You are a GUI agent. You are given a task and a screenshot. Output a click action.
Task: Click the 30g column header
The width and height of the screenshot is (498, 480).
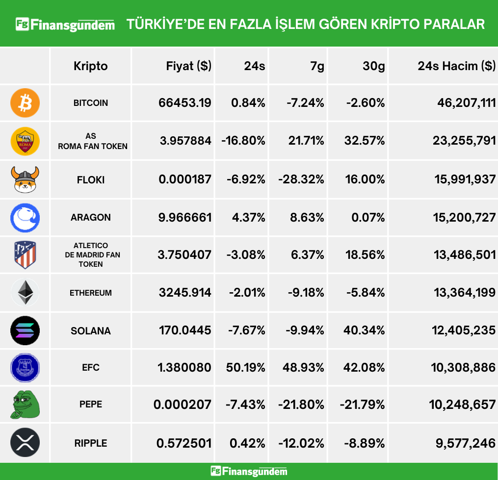[373, 66]
